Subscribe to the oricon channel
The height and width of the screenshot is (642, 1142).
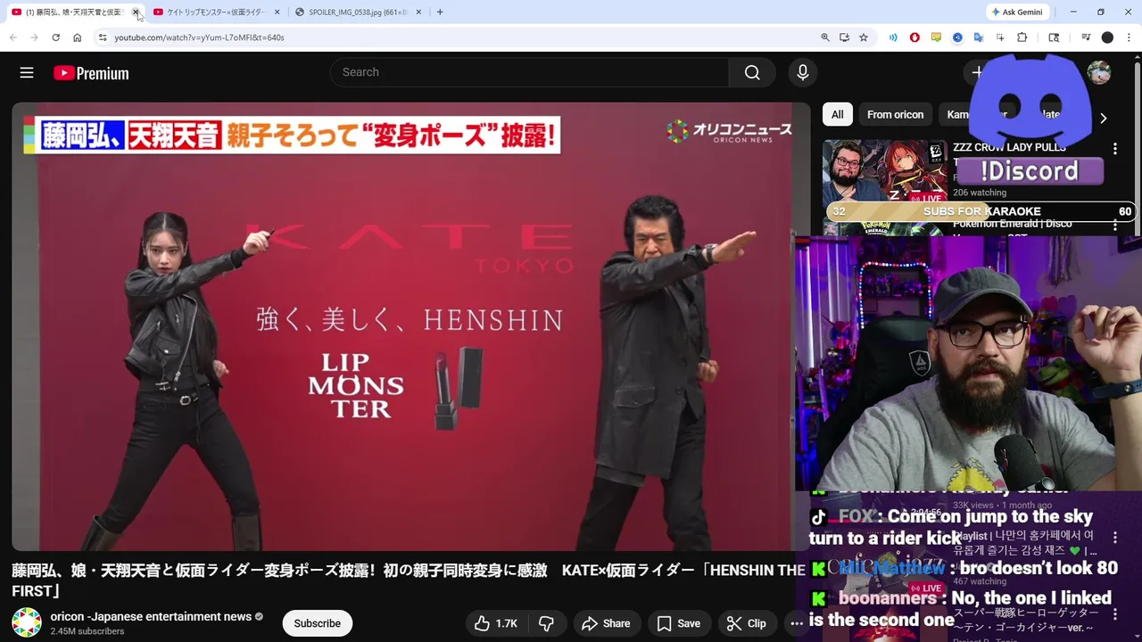(x=318, y=623)
